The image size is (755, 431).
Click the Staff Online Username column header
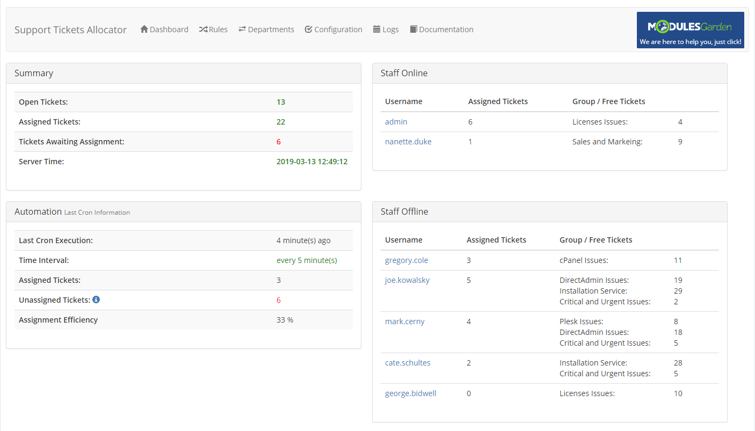tap(403, 101)
